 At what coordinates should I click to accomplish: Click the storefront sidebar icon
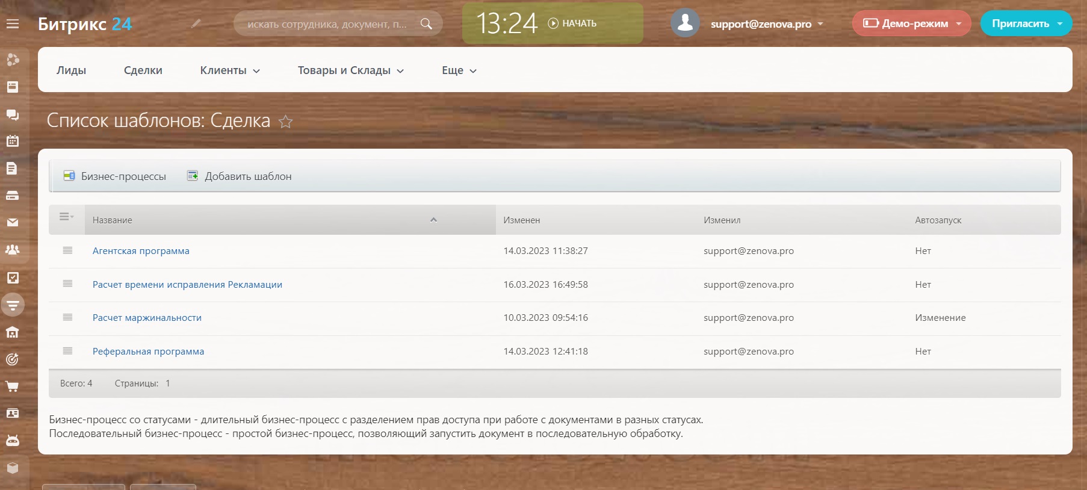coord(13,332)
